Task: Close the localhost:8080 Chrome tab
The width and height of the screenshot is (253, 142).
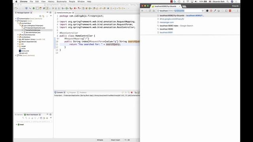Action: [179, 6]
